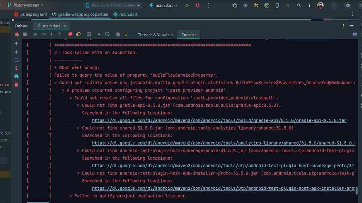This screenshot has width=362, height=203.
Task: Click the console vertical scrollbar thumb
Action: click(x=356, y=191)
